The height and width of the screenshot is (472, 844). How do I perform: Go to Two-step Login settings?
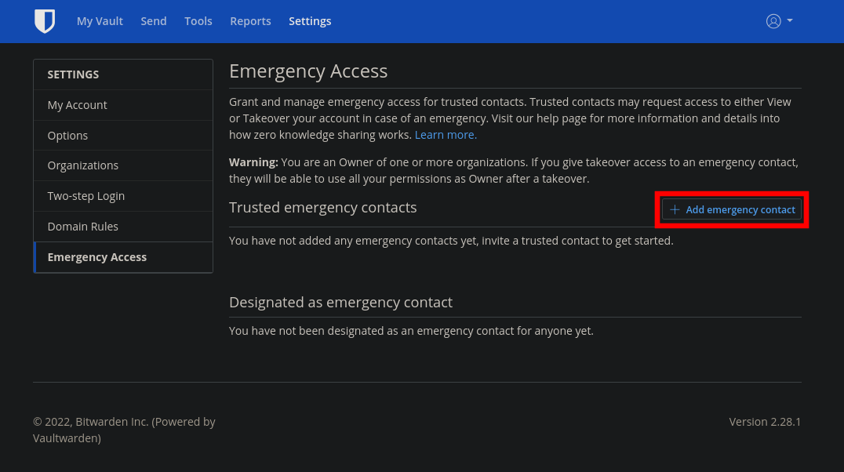[123, 196]
